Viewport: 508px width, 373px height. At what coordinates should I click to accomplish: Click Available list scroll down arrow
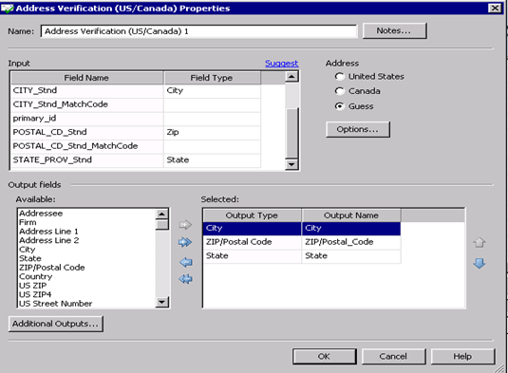point(161,302)
